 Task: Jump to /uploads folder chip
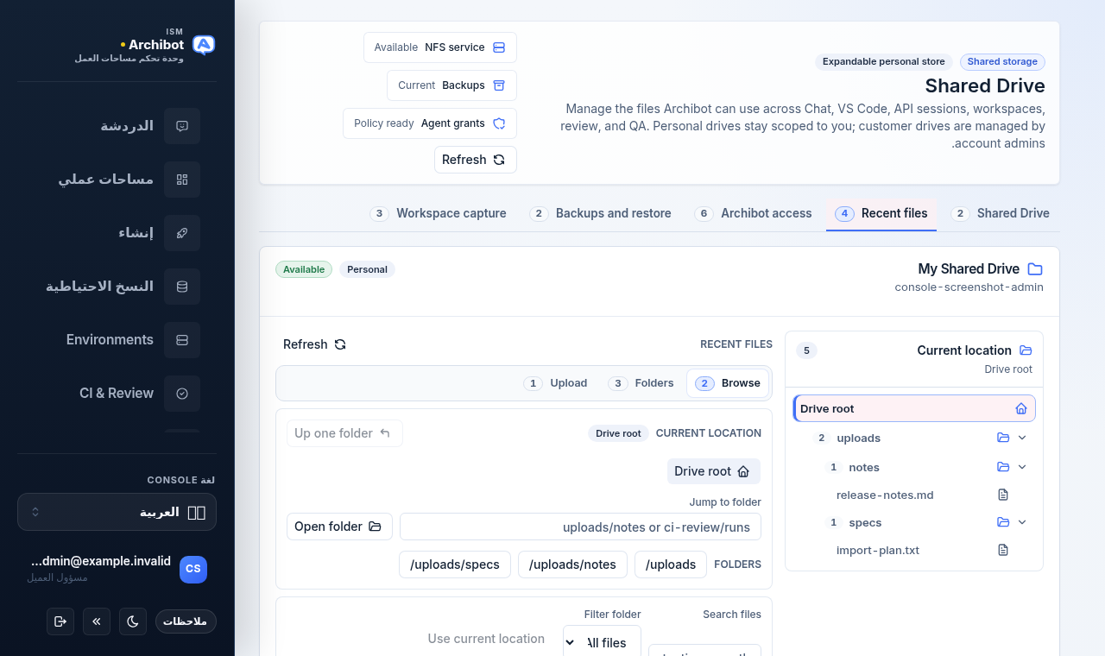coord(671,565)
